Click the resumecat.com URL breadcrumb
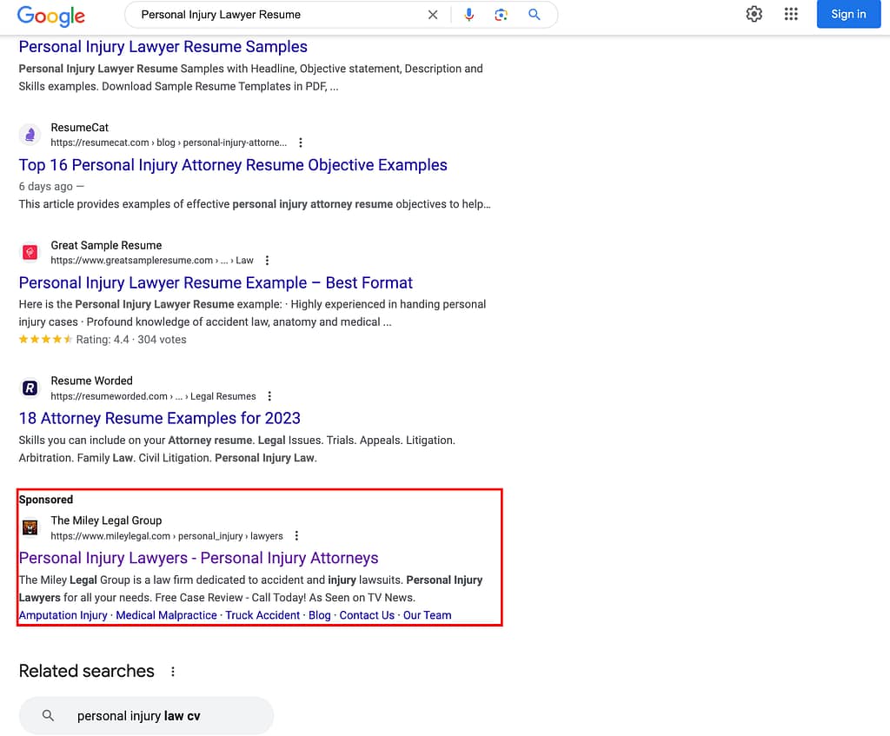This screenshot has height=736, width=890. 169,143
